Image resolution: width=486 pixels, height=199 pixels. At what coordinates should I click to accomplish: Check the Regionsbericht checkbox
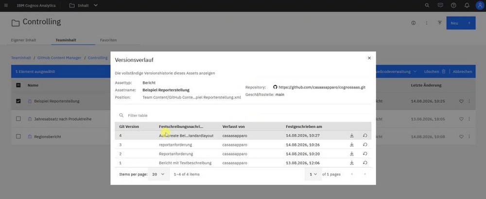click(18, 136)
